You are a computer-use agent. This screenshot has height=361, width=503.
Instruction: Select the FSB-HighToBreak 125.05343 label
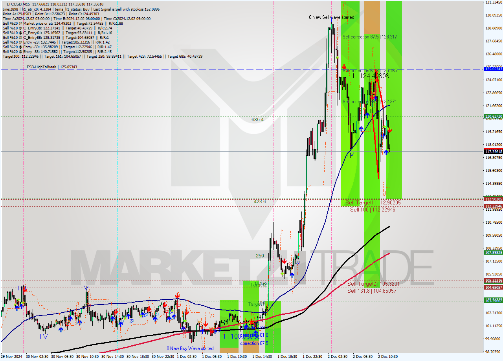[52, 67]
